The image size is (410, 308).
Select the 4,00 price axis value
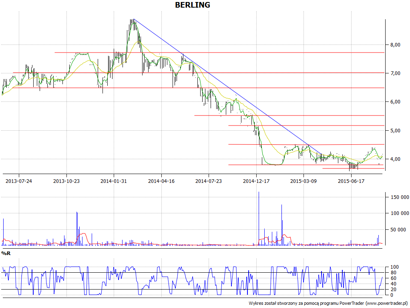[395, 159]
